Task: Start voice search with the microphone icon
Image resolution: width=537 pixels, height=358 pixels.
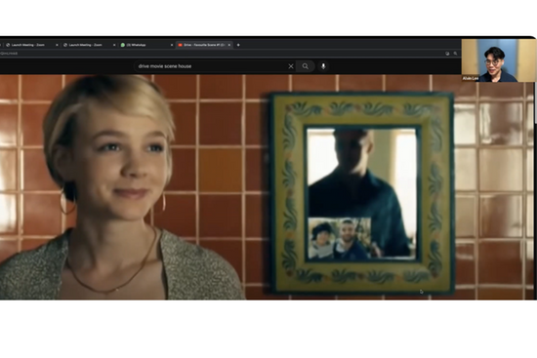Action: coord(323,66)
